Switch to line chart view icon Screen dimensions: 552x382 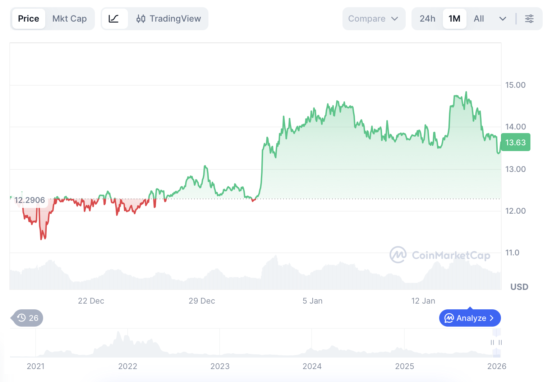[x=114, y=19]
